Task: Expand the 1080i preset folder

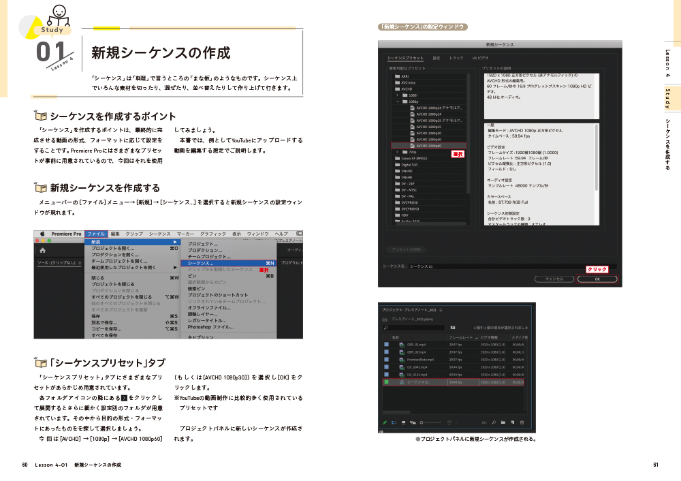Action: 397,95
